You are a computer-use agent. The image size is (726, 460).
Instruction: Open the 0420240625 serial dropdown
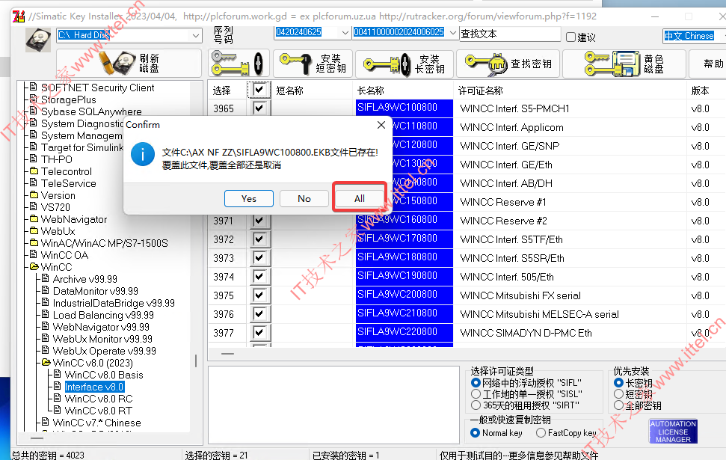point(345,32)
